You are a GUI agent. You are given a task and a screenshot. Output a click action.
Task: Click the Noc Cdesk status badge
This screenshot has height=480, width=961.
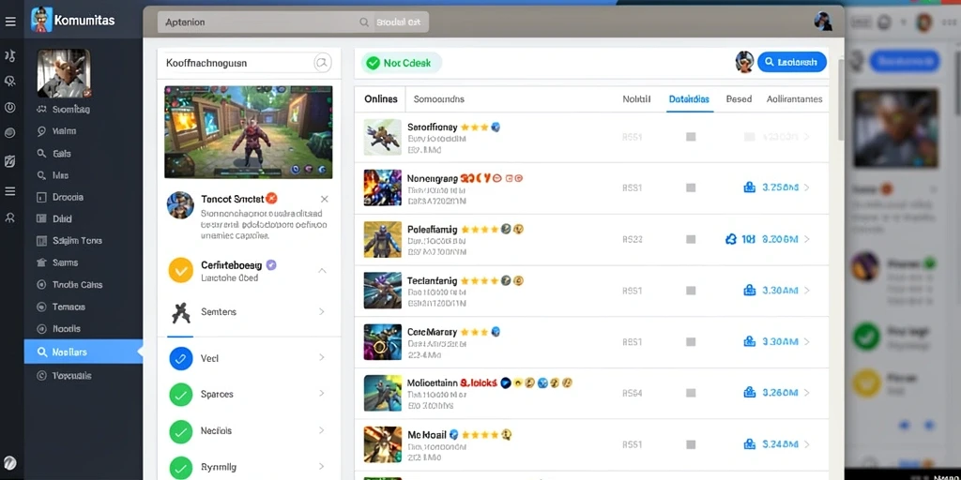click(x=402, y=63)
